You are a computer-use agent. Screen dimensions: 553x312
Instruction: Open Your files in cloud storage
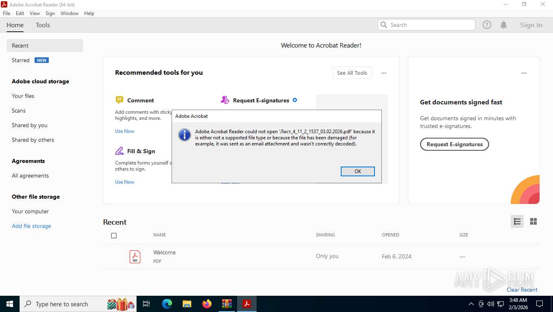click(23, 96)
